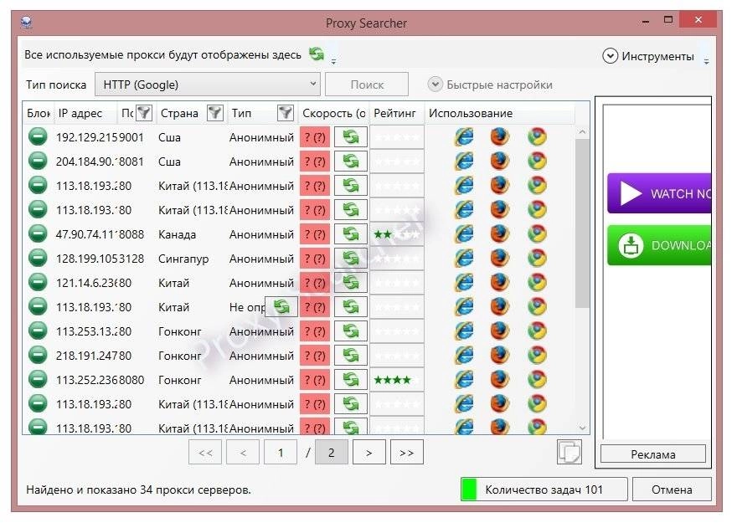Use 113.252.236 proxy in Internet Explorer
The image size is (737, 528).
(464, 380)
